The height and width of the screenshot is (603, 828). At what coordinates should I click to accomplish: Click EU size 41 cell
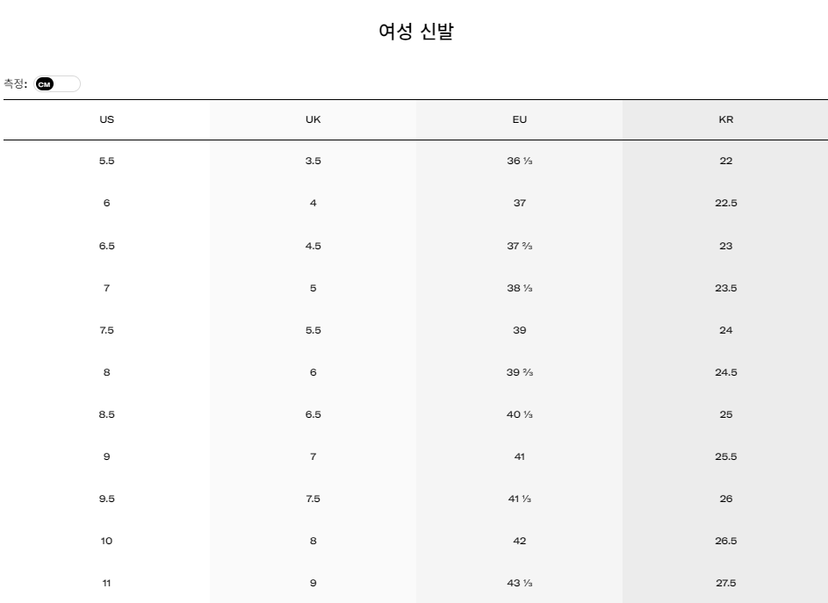tap(519, 456)
